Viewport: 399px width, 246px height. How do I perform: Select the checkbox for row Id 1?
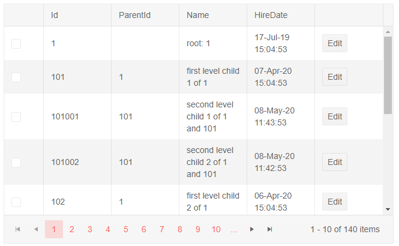coord(16,44)
